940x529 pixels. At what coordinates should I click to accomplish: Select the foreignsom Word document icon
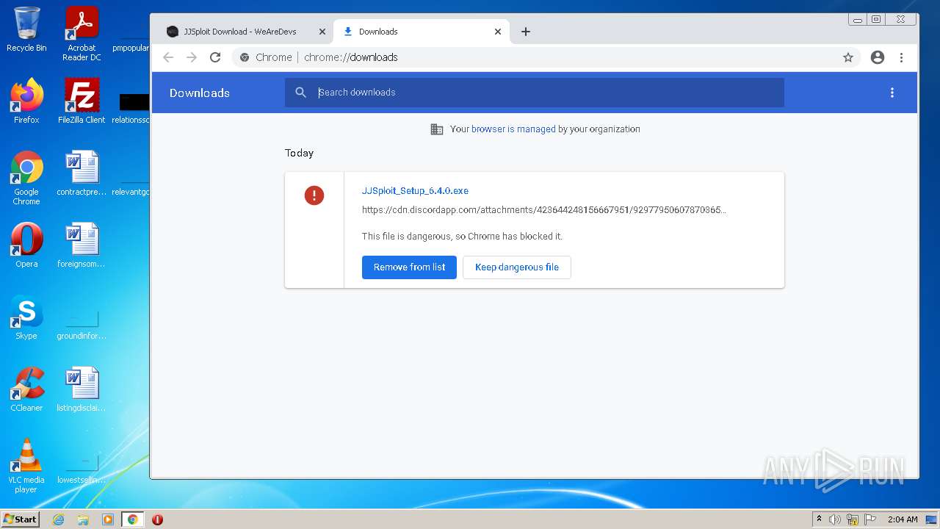pyautogui.click(x=82, y=245)
